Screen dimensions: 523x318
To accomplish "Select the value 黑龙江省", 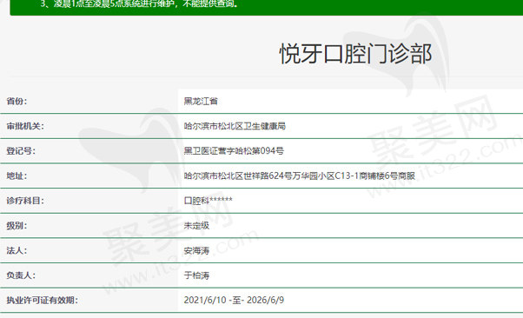I will (x=201, y=101).
